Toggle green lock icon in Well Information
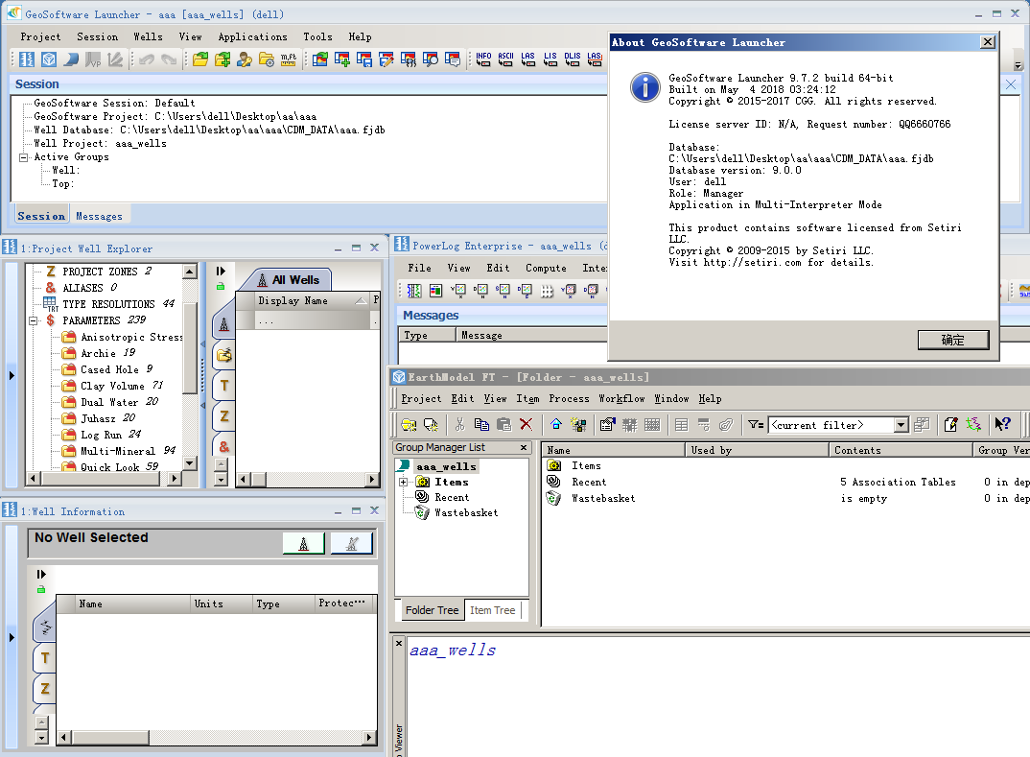This screenshot has width=1030, height=757. 41,589
